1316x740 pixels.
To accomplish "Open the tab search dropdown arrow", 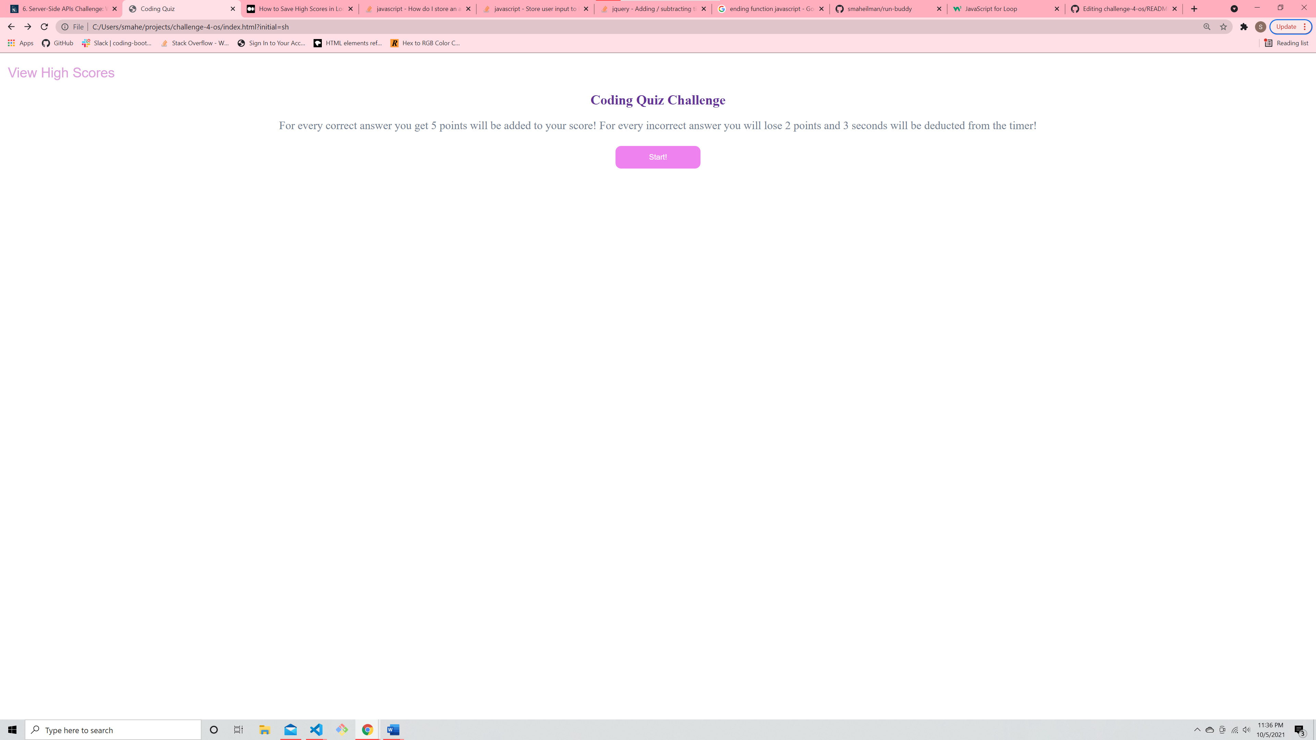I will (1234, 9).
